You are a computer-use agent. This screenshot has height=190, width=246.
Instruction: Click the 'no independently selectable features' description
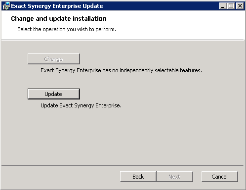pos(121,70)
